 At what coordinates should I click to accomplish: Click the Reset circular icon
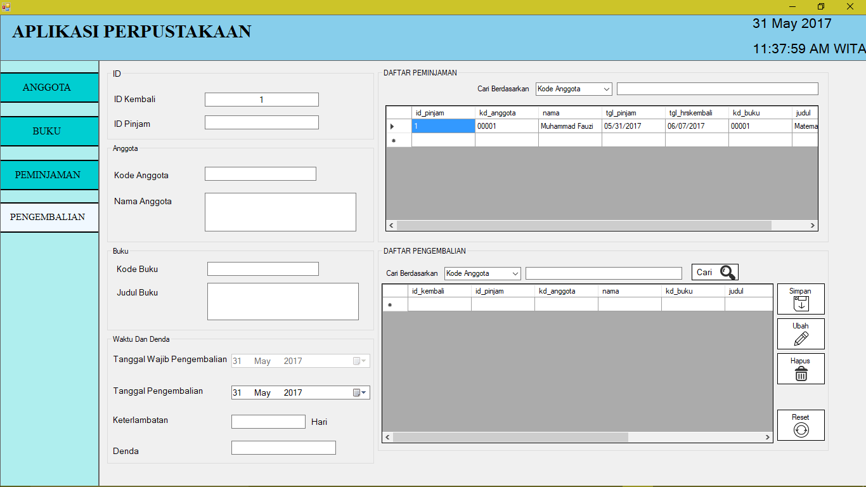click(800, 429)
